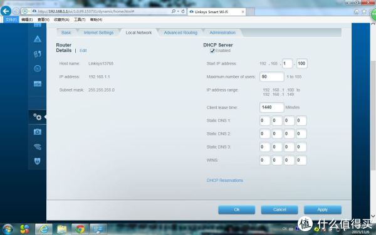Expand the address bar search dropdown arrow
This screenshot has width=376, height=235.
(178, 11)
